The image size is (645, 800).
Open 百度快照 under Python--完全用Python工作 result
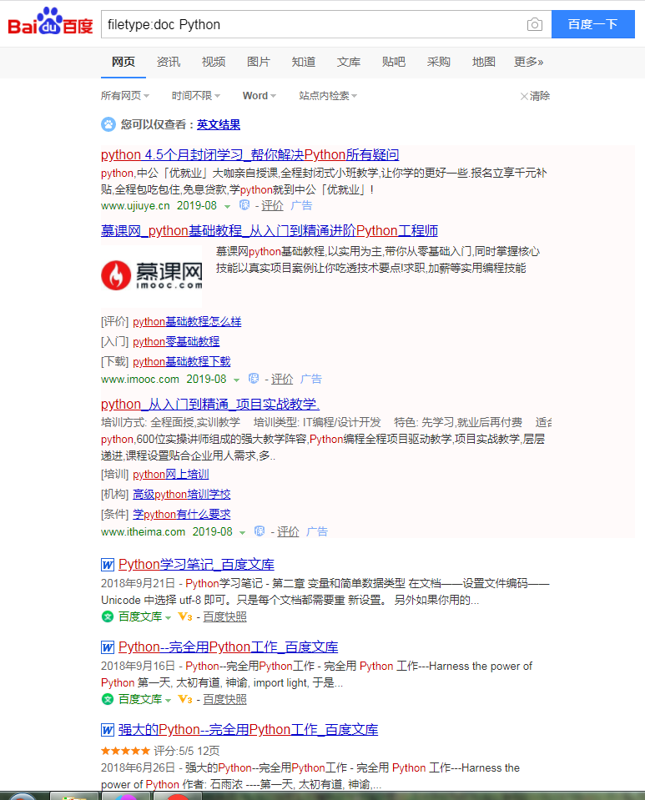tap(225, 700)
